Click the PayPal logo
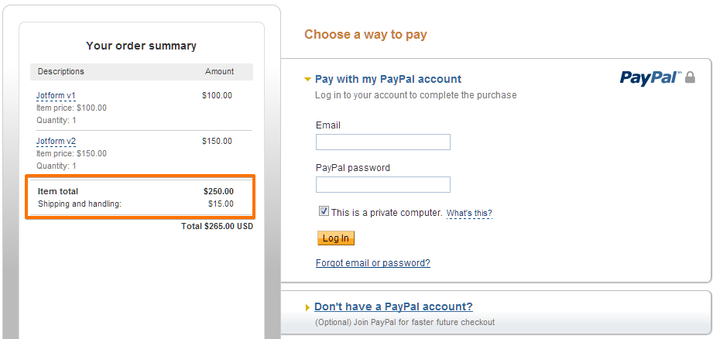The width and height of the screenshot is (713, 339). (x=650, y=77)
